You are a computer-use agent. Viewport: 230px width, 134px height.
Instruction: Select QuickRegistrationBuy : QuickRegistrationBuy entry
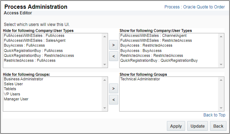pyautogui.click(x=159, y=60)
